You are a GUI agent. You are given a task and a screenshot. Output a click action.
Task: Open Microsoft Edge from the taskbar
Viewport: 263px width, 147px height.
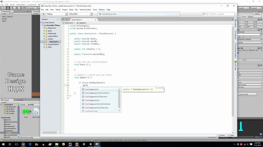[x=30, y=144]
